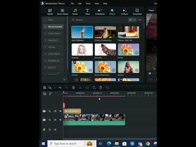This screenshot has height=147, width=196.
Task: Redo the action in timeline toolbar
Action: coord(67,88)
